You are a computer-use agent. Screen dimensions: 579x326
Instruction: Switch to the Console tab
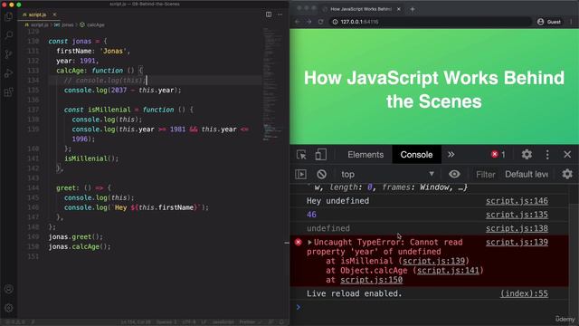pos(416,155)
